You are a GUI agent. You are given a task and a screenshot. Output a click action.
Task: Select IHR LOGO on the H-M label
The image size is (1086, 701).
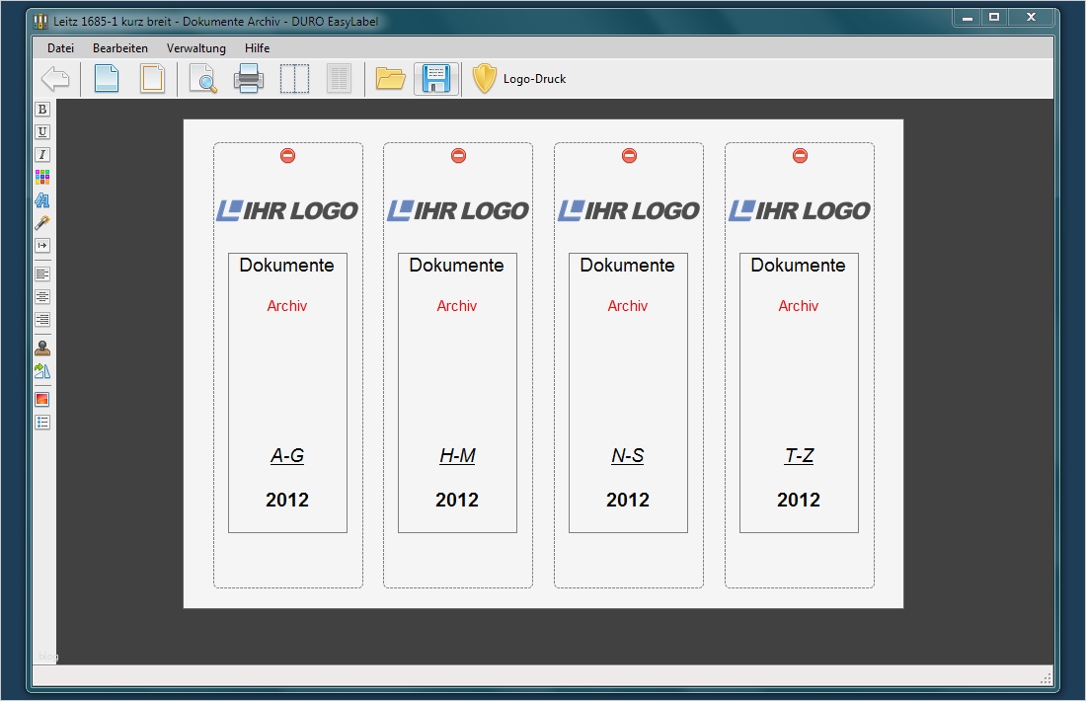(x=458, y=210)
